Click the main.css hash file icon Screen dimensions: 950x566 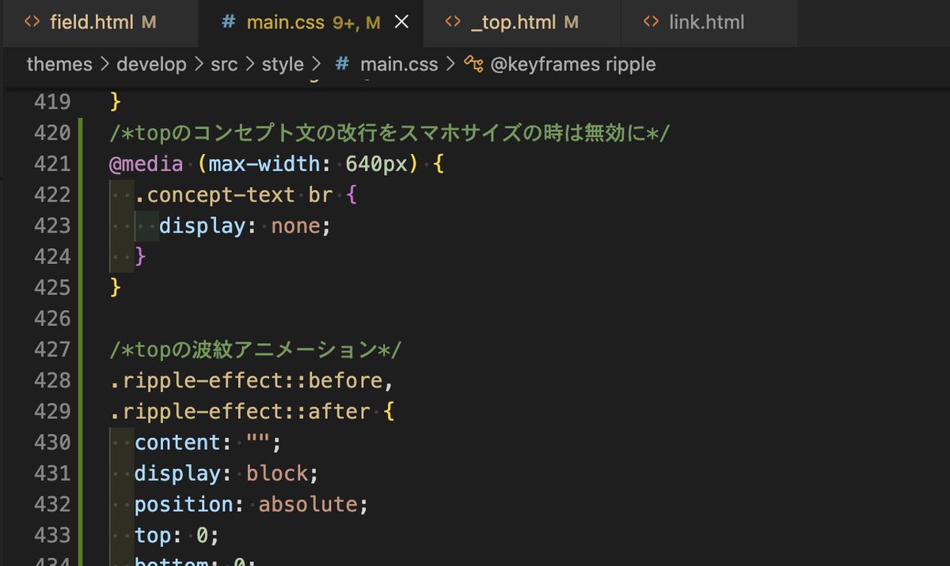pyautogui.click(x=229, y=23)
